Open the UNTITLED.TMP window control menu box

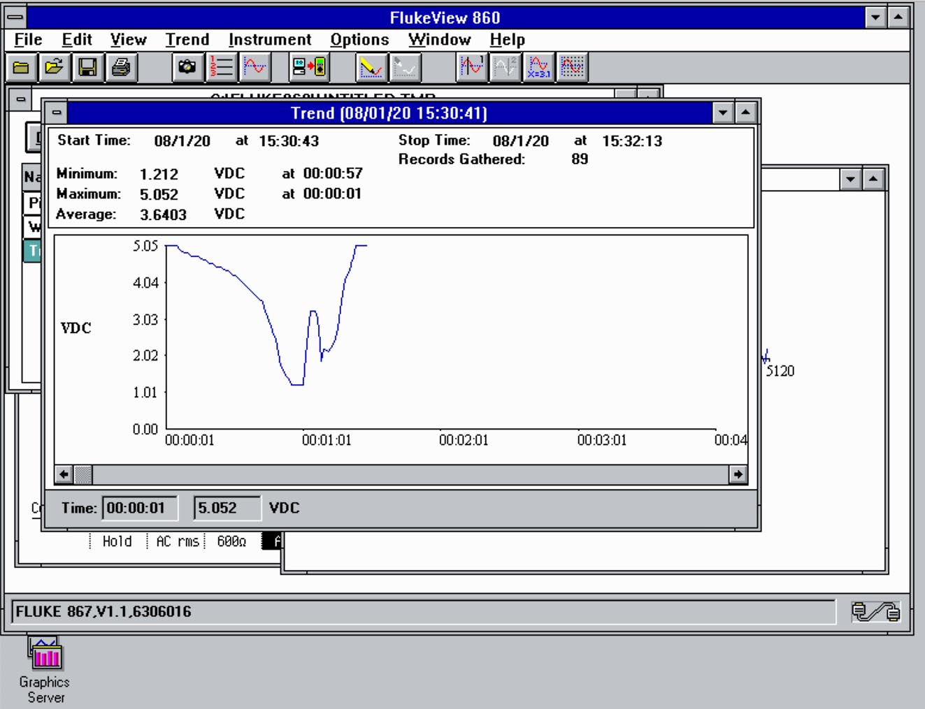21,99
